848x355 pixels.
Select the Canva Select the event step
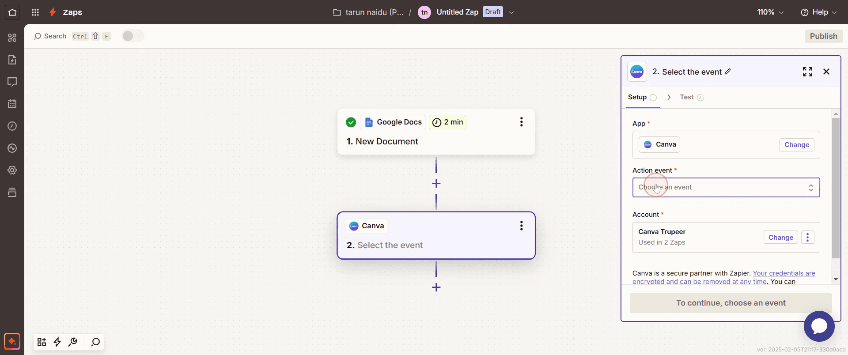tap(436, 235)
